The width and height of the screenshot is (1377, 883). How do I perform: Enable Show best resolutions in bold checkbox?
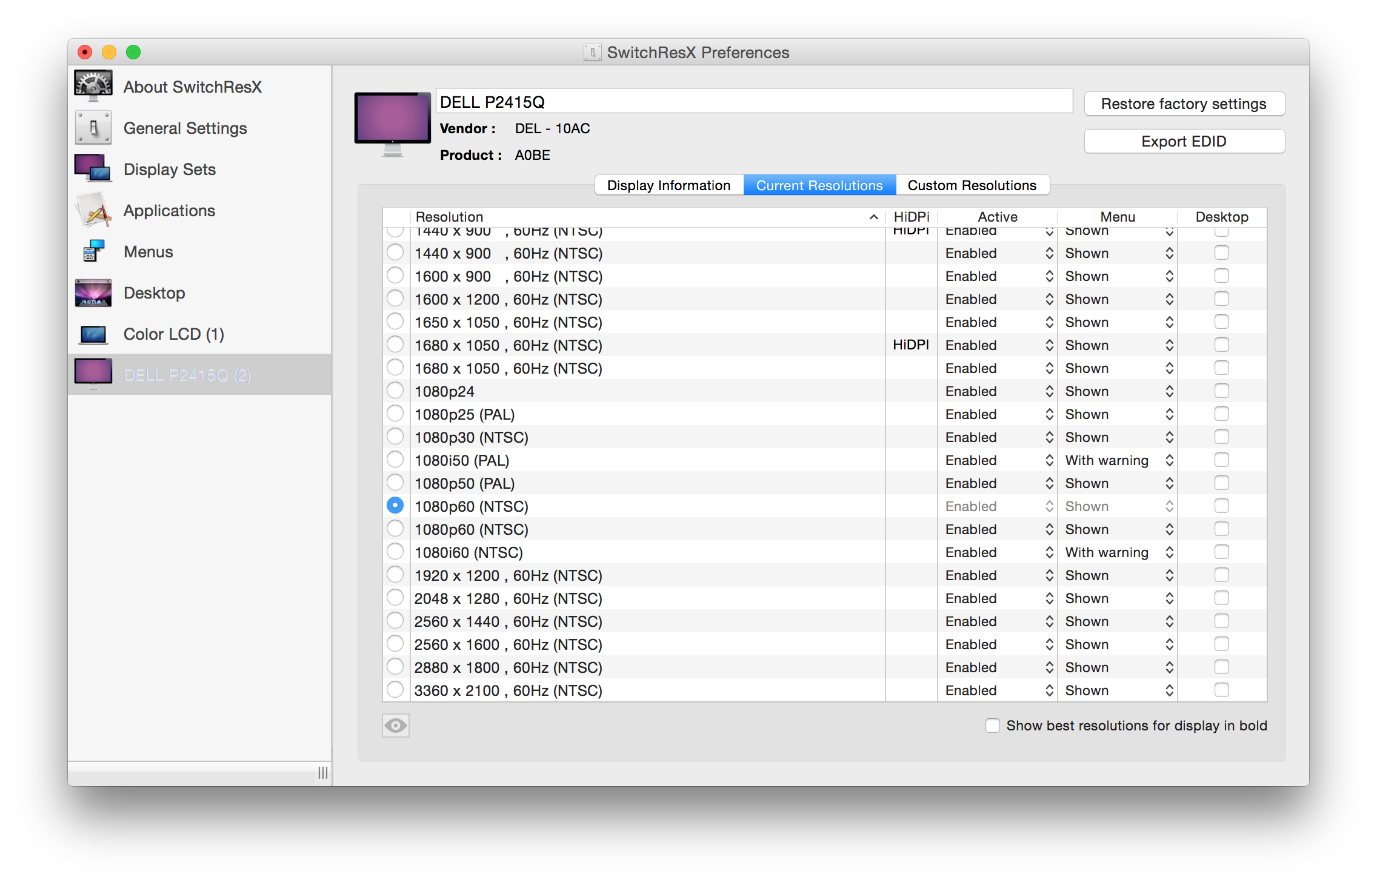[992, 725]
